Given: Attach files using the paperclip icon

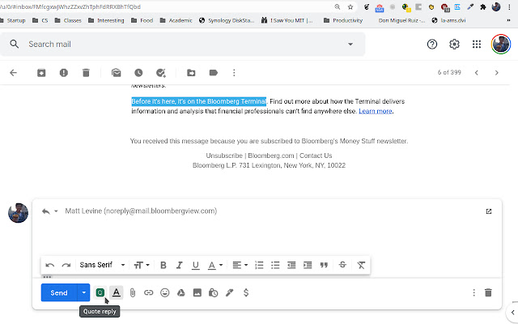Looking at the screenshot, I should pyautogui.click(x=132, y=292).
